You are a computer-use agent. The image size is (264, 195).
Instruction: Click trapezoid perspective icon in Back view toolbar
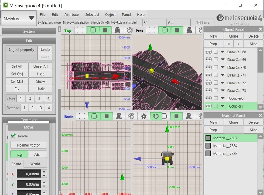(x=119, y=116)
